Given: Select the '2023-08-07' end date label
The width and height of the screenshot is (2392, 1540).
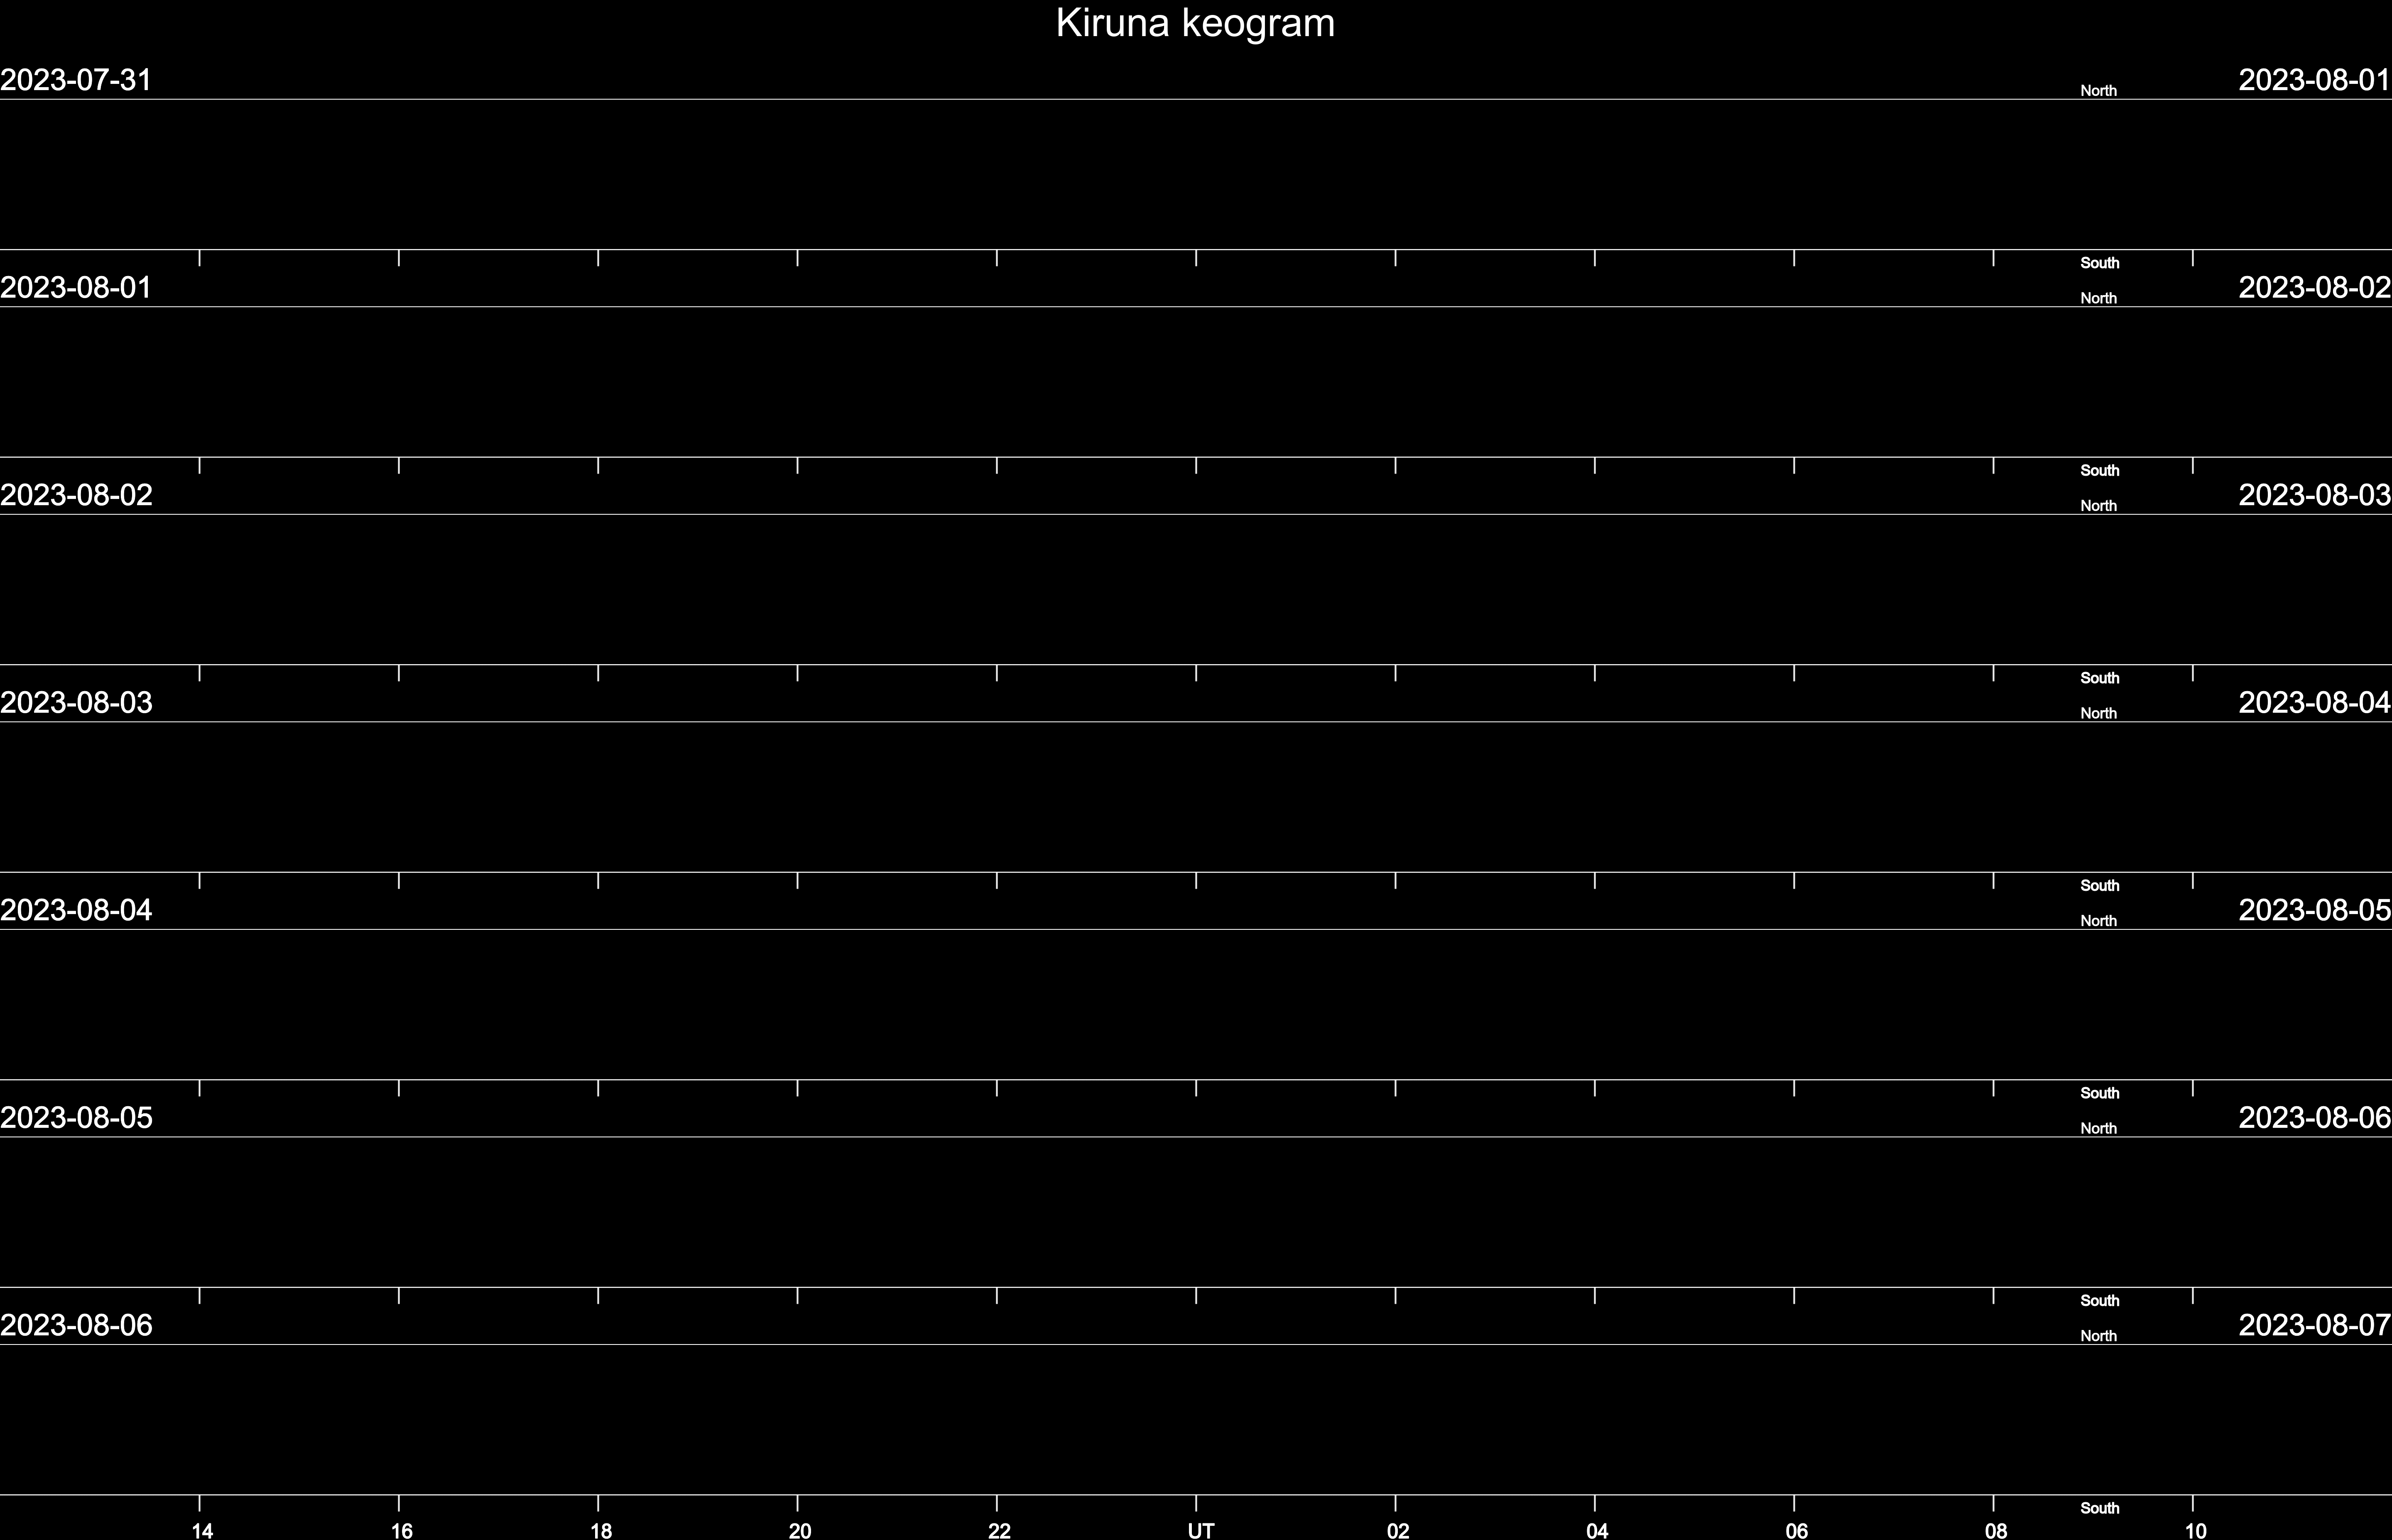Looking at the screenshot, I should [x=2315, y=1325].
